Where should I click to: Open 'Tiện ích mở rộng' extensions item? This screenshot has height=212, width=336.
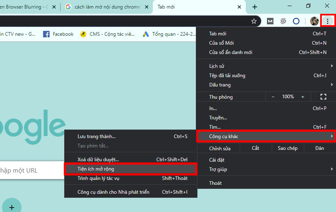[x=130, y=169]
